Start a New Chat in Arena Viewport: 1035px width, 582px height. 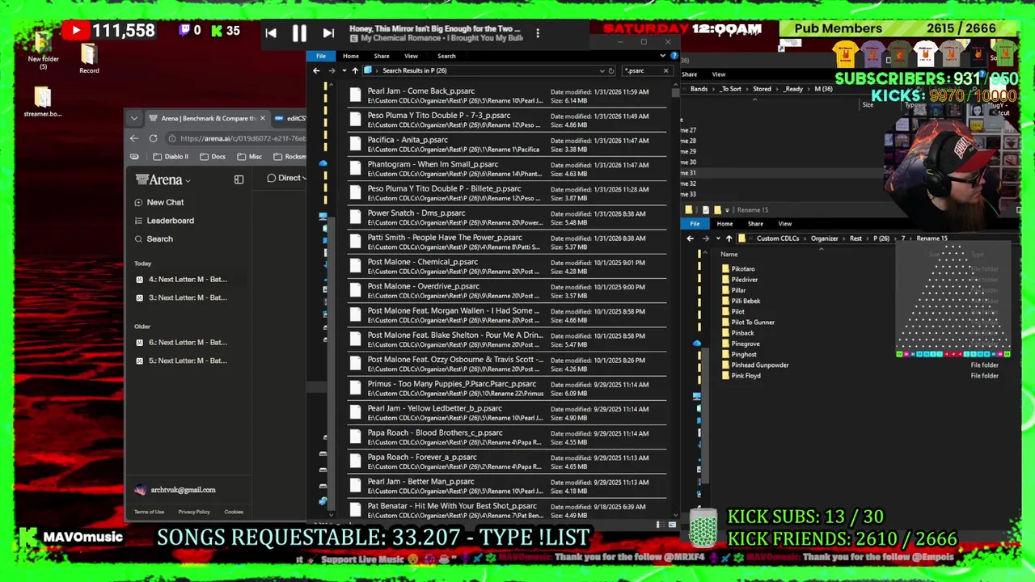(159, 202)
